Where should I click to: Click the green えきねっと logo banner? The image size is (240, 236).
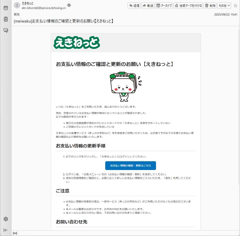(77, 43)
